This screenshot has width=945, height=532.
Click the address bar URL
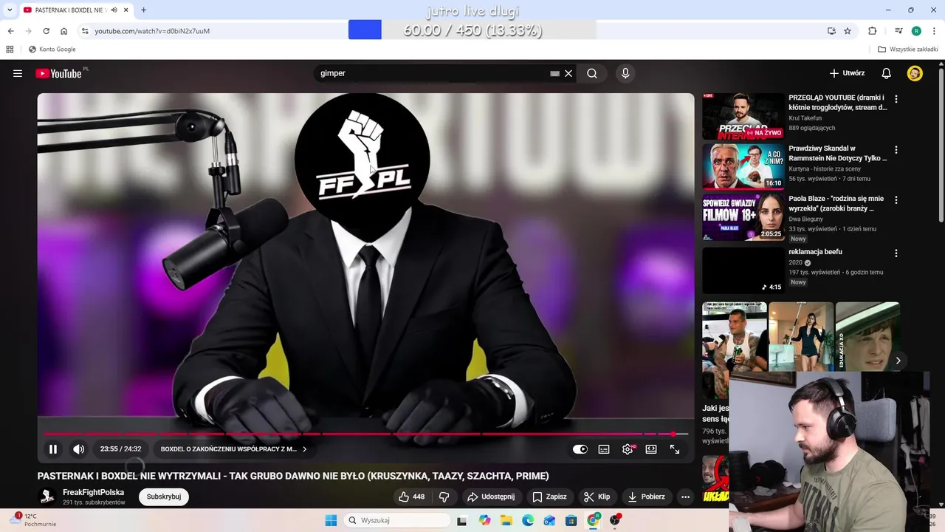pos(152,31)
